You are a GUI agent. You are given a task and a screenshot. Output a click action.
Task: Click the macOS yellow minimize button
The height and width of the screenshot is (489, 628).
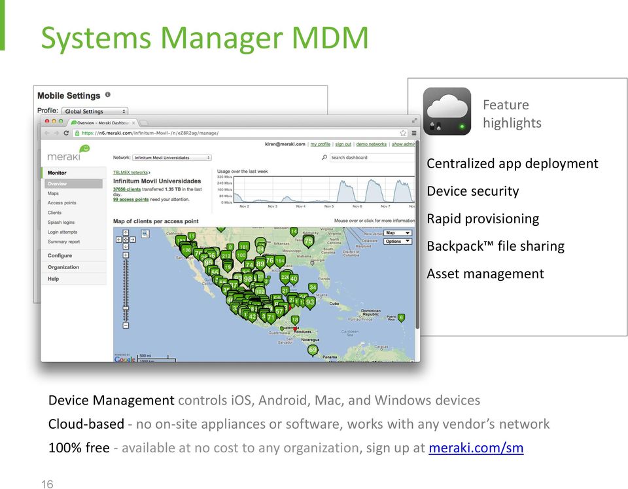tap(54, 121)
